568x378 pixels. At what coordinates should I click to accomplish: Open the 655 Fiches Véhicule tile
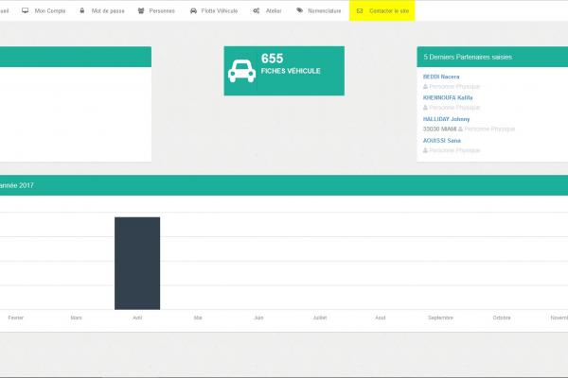tap(284, 71)
